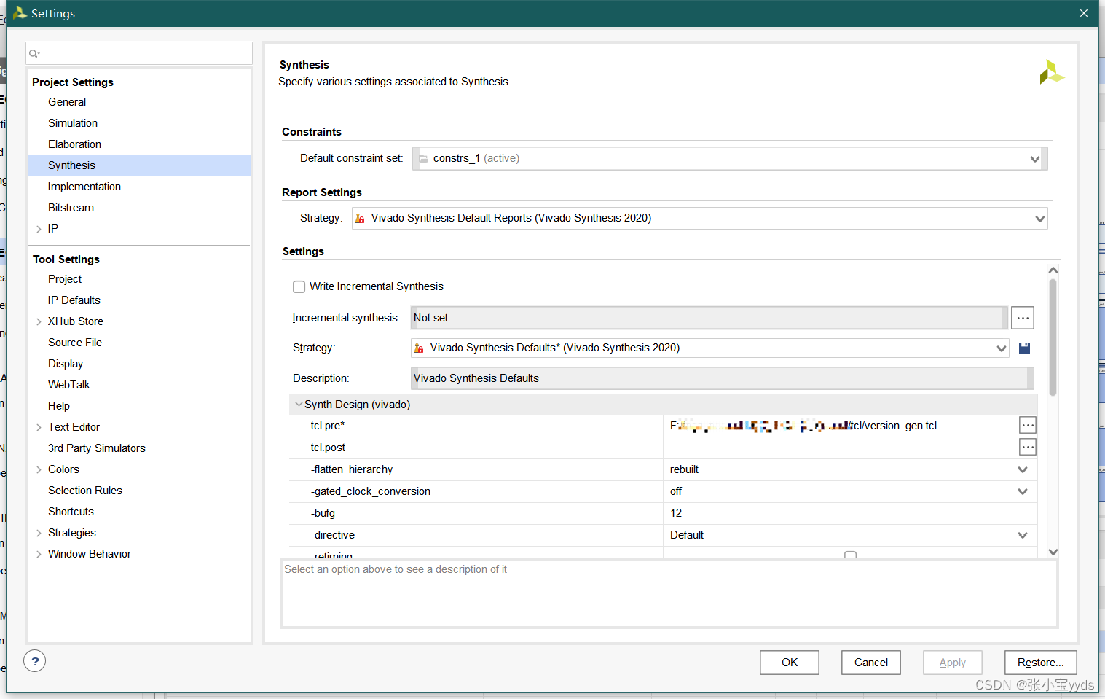Expand XHub Store tree node
The height and width of the screenshot is (699, 1105).
click(39, 321)
